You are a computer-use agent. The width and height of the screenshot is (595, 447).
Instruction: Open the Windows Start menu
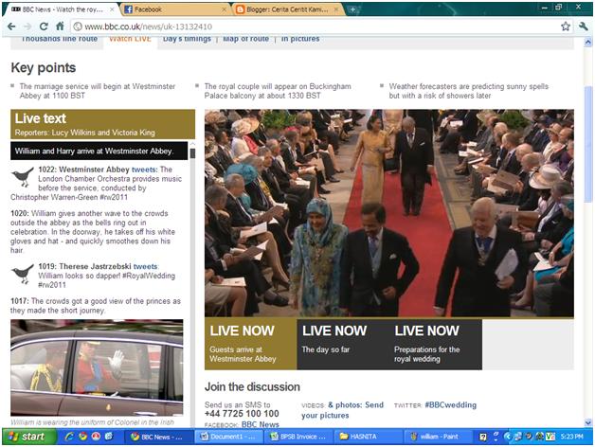click(28, 437)
